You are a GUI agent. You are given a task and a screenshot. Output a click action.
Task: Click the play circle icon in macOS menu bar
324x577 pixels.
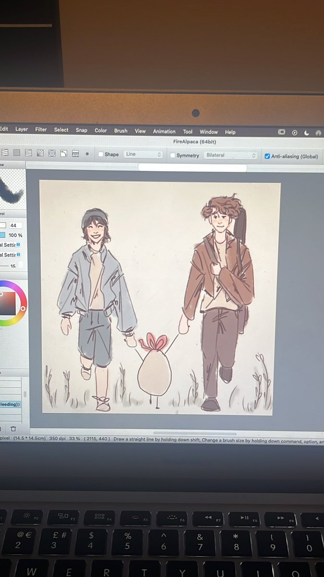pyautogui.click(x=294, y=133)
